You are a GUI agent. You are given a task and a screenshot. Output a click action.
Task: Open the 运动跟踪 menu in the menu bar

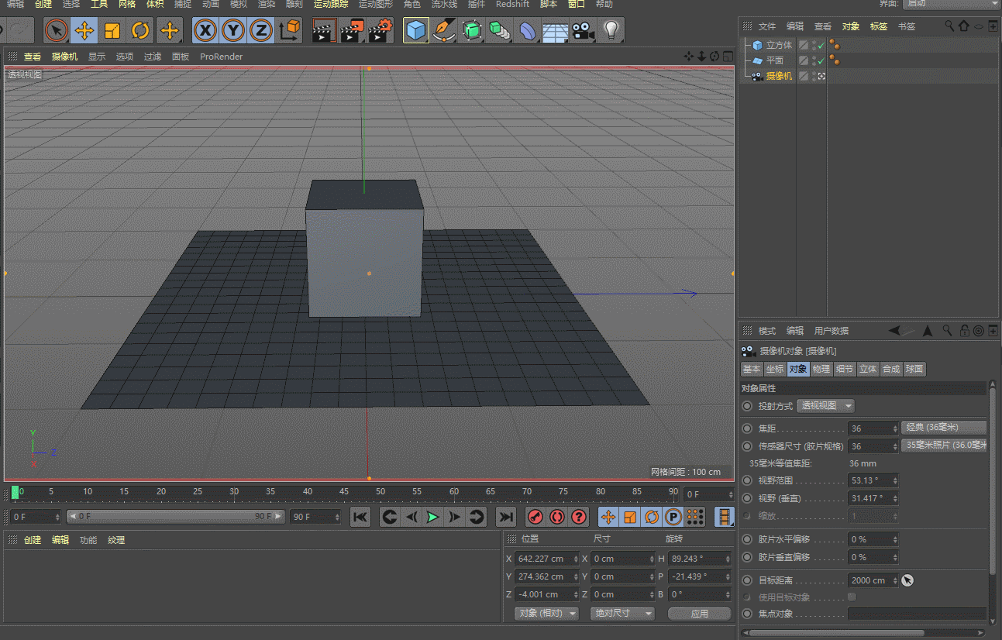330,5
